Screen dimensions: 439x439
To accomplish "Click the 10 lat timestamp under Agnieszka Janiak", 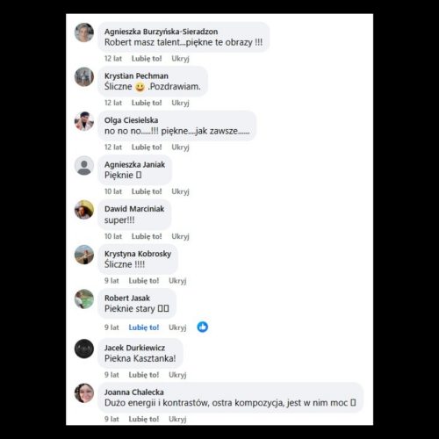I will coord(113,191).
